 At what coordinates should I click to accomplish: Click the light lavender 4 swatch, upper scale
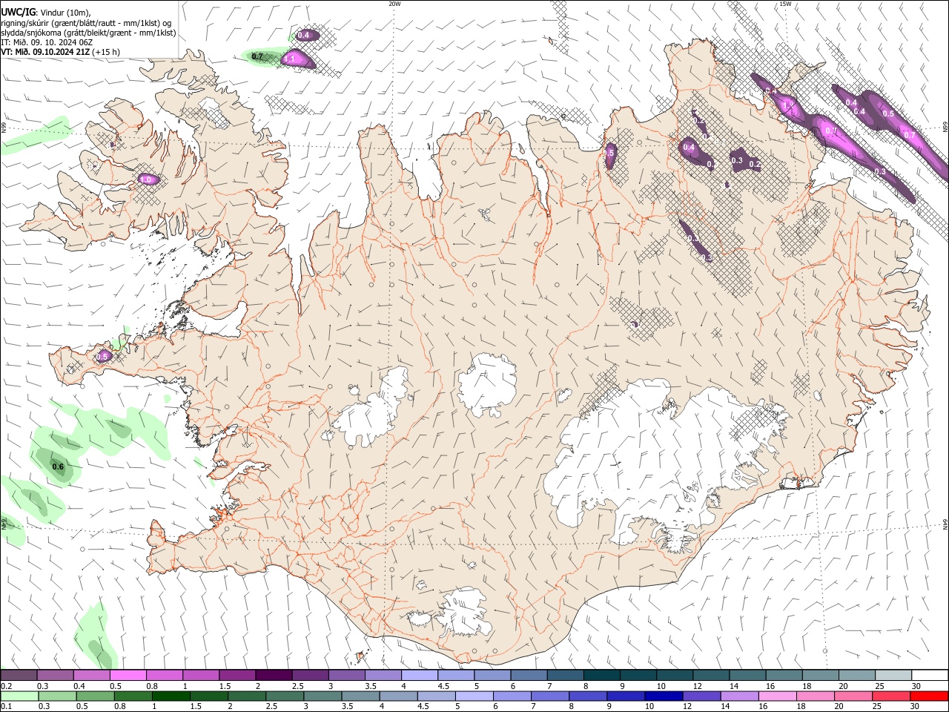click(x=420, y=675)
